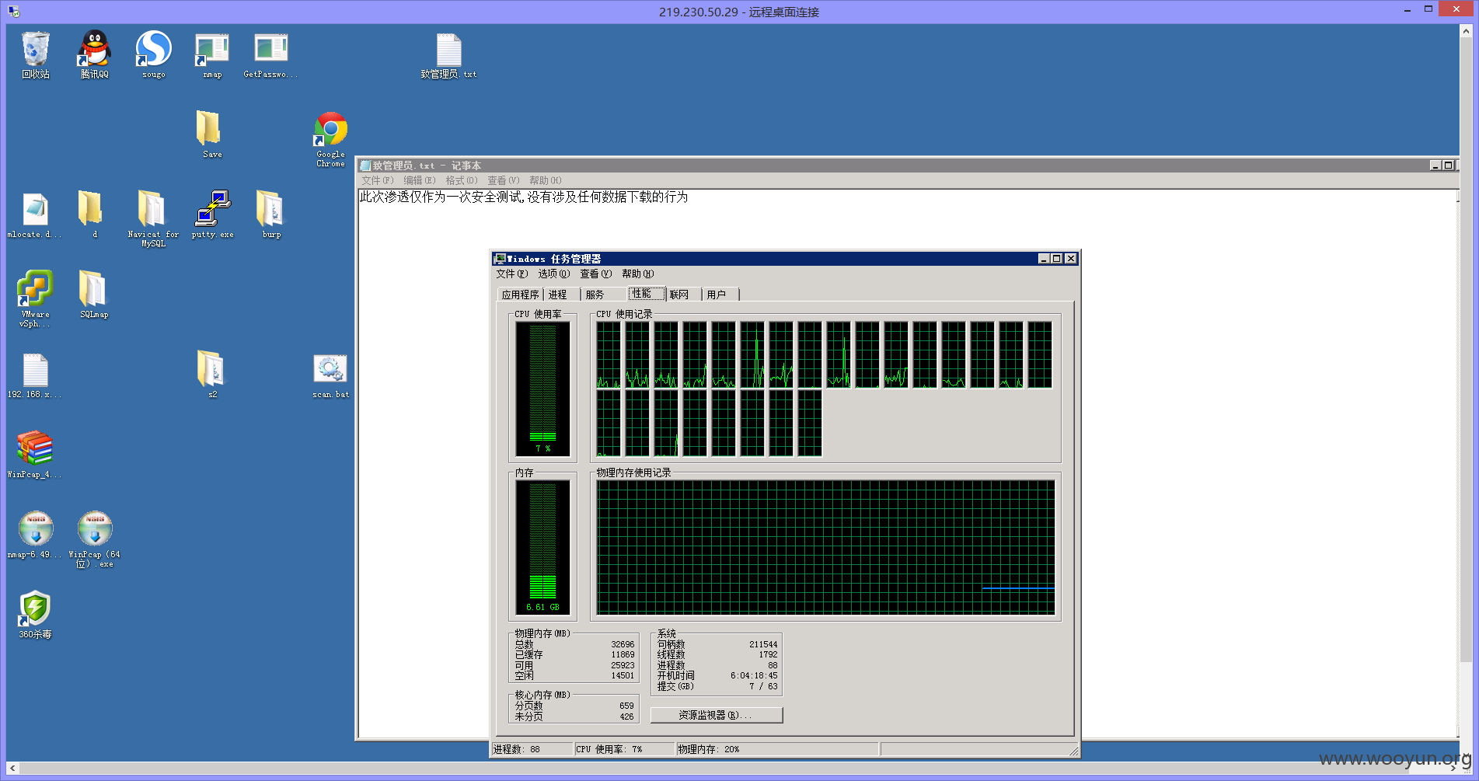This screenshot has height=781, width=1479.
Task: Click the 开机时间 value 6:04:18:45
Action: [x=753, y=676]
